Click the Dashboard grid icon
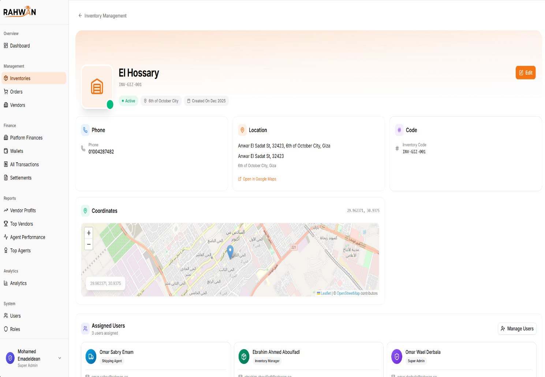545x377 pixels. [x=6, y=46]
